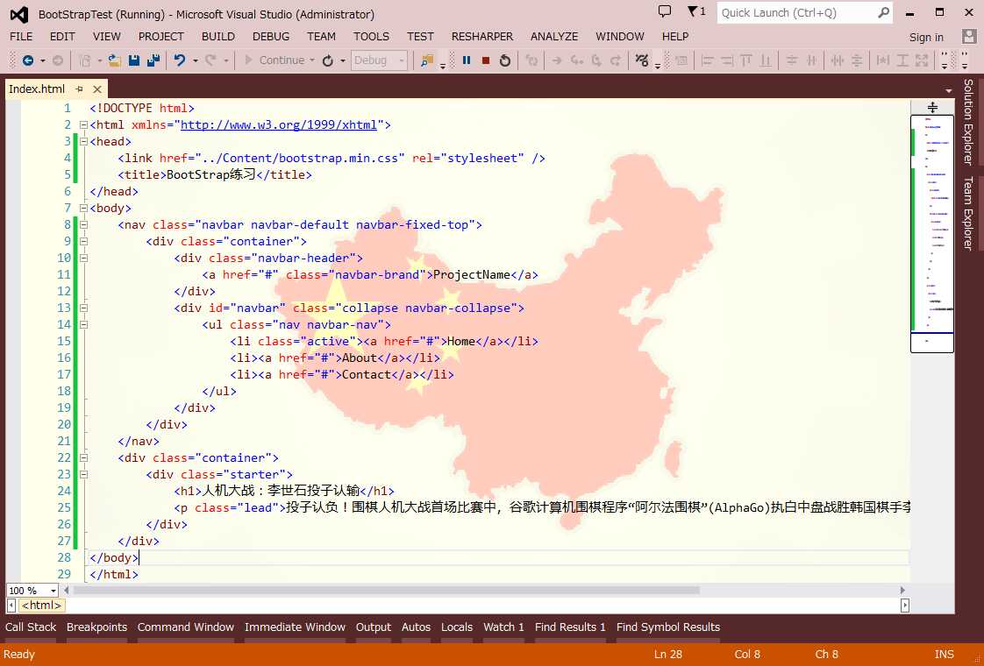Open the ANALYZE menu
The height and width of the screenshot is (666, 984).
[554, 37]
